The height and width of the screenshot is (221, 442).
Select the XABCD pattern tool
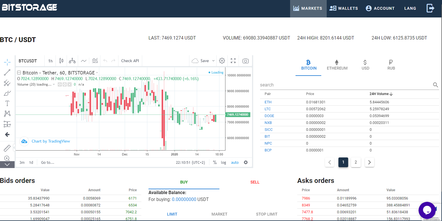pos(7,114)
